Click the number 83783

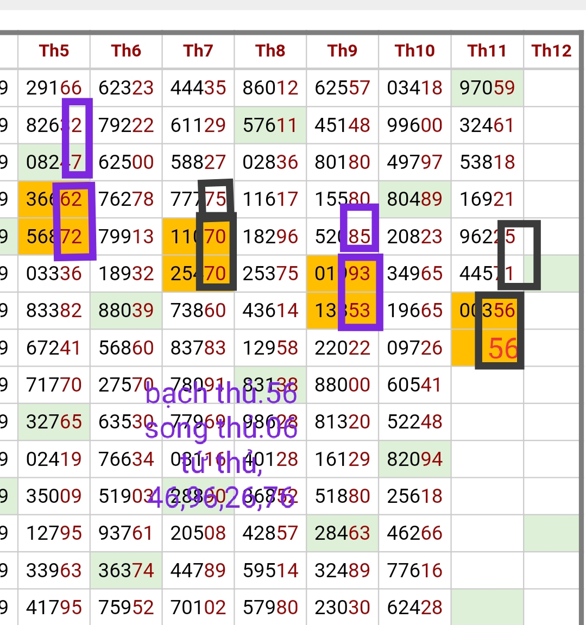point(198,348)
